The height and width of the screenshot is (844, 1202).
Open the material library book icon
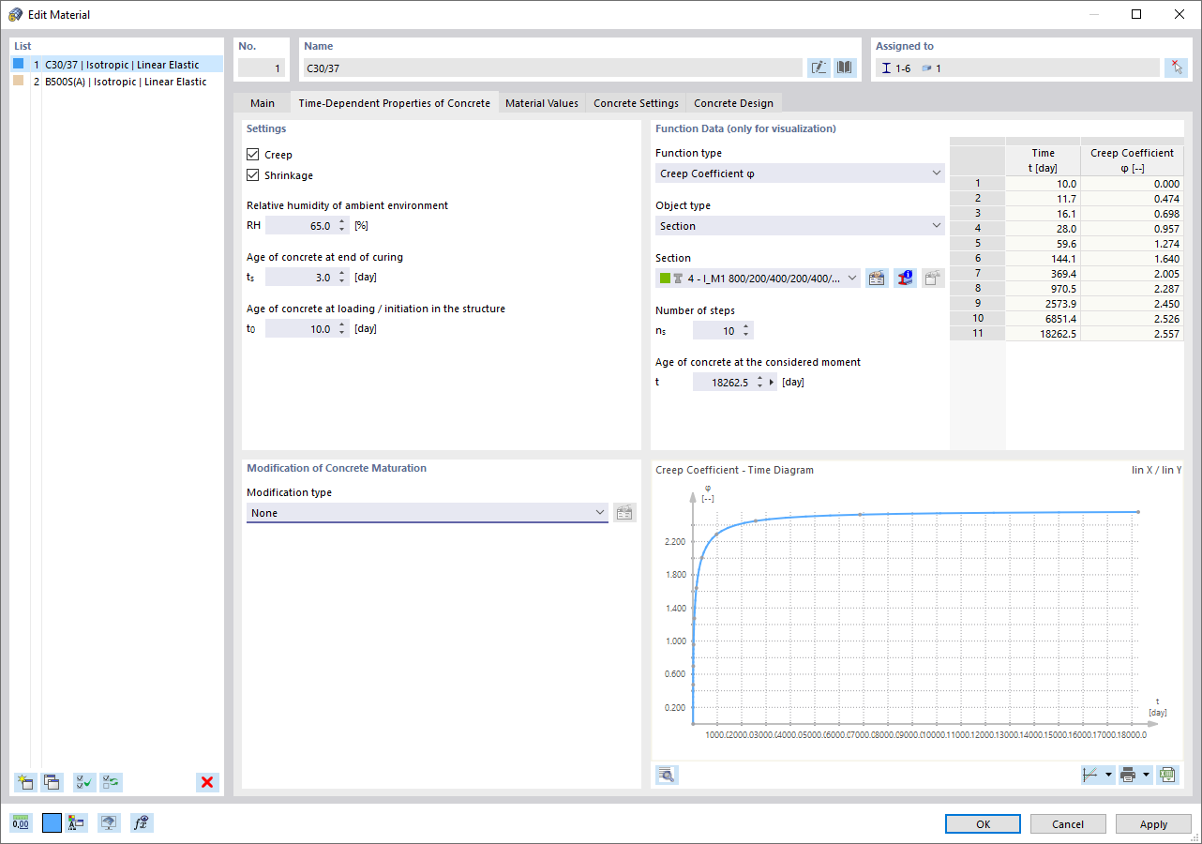845,68
